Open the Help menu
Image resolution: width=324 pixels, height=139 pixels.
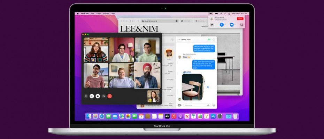pos(113,14)
